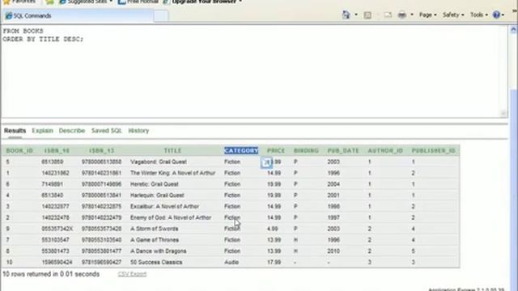
Task: Click 'The Winter King: A Novel of Arthur'
Action: [172, 173]
